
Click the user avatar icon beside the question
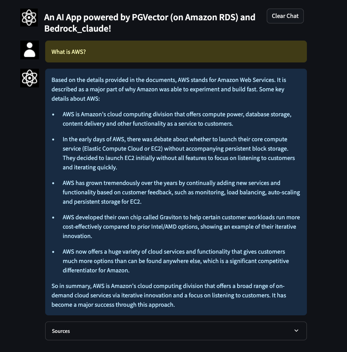tap(30, 50)
